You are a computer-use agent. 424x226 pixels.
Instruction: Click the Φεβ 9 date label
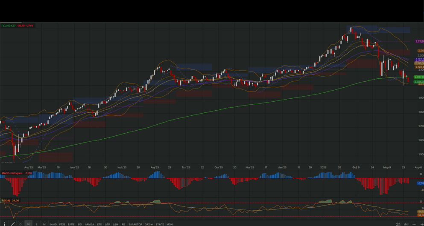(356, 167)
